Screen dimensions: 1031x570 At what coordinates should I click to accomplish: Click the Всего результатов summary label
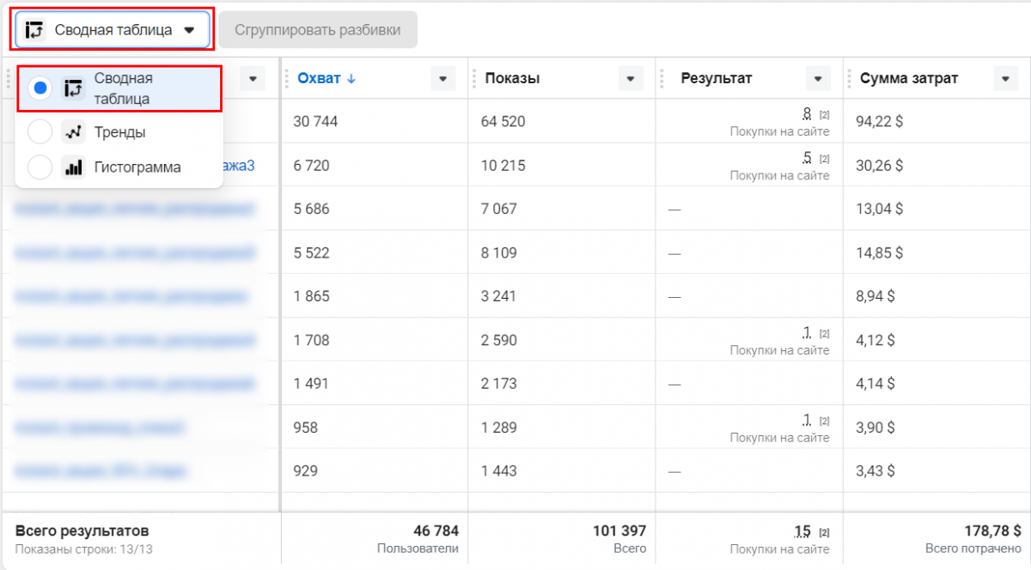[x=82, y=531]
